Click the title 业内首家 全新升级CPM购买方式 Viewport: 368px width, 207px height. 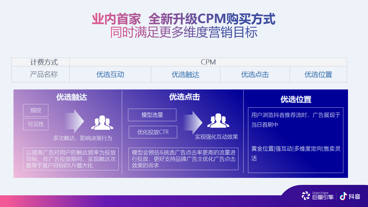click(184, 19)
